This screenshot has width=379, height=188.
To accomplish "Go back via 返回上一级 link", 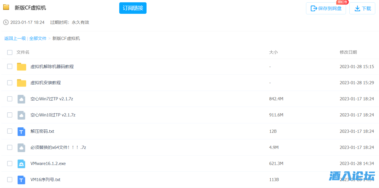I will (15, 38).
